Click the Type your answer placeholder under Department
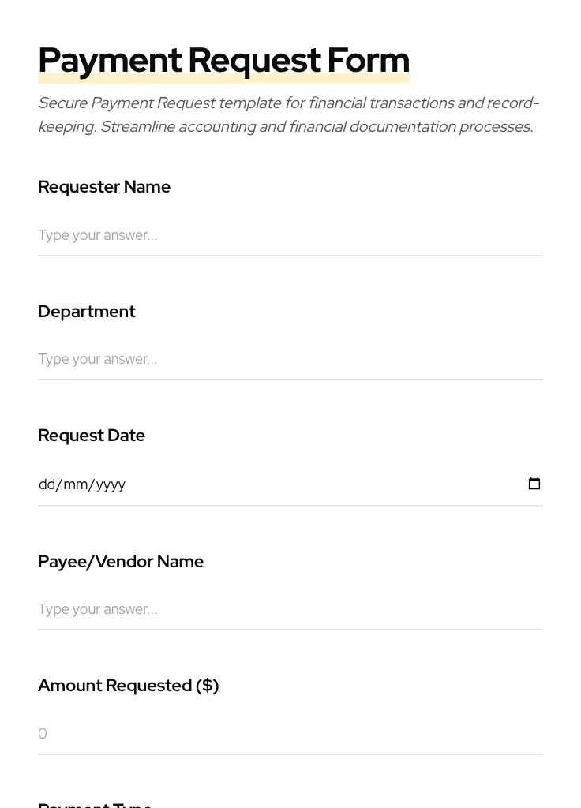581x808 pixels. click(x=97, y=359)
